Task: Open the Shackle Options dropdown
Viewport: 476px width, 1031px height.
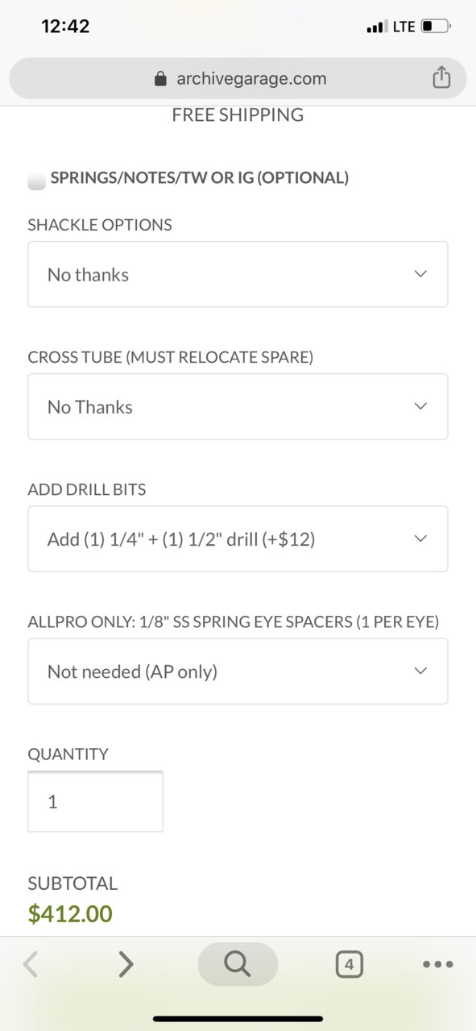Action: click(238, 274)
